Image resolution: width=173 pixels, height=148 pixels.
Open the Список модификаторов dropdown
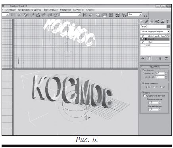point(155,31)
